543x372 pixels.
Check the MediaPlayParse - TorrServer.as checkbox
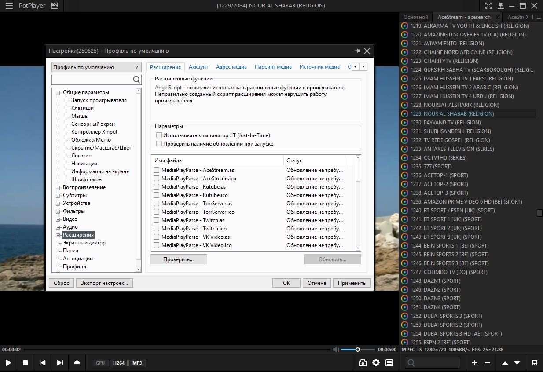156,204
